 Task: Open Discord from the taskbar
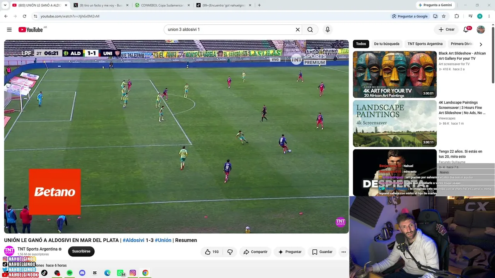[82, 273]
